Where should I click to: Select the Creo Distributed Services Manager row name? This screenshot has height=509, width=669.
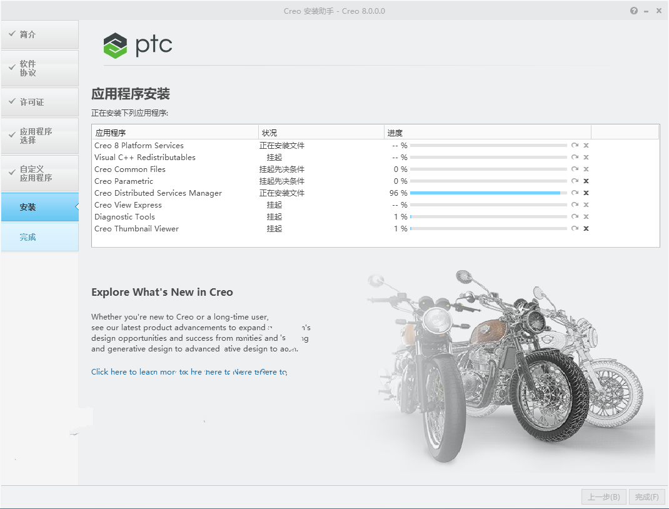158,193
